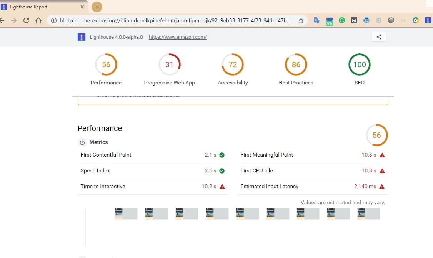Click the share icon in report header

tap(379, 37)
